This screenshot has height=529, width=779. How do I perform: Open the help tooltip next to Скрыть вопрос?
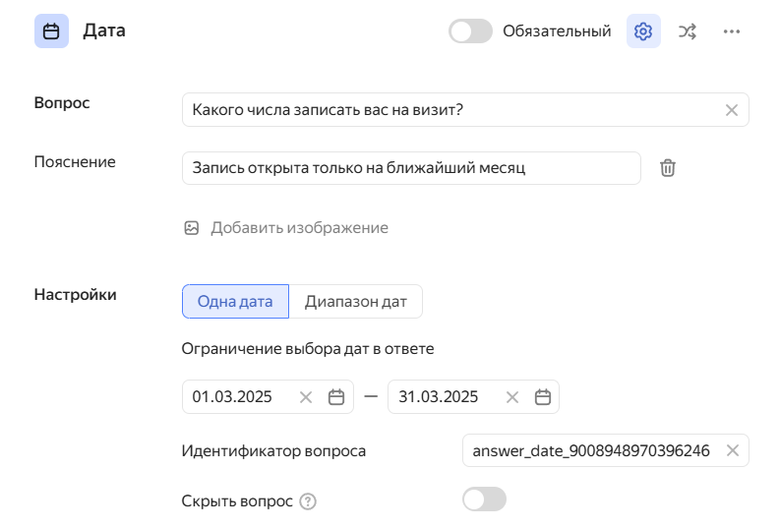[308, 501]
